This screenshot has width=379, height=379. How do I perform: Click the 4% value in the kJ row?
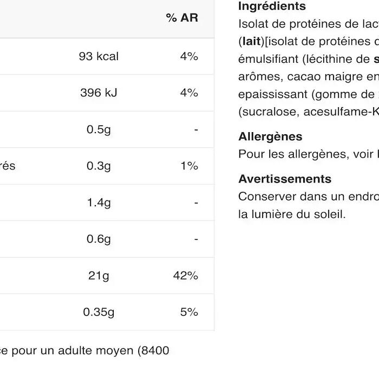189,93
